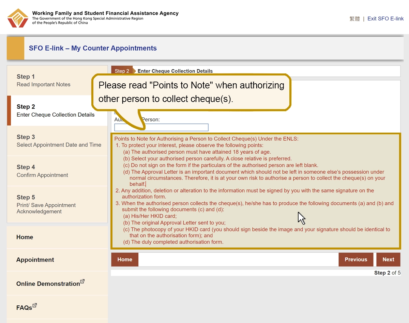This screenshot has width=409, height=323.
Task: Click the 'Points to Note for Authorising a Person' heading
Action: [x=207, y=139]
